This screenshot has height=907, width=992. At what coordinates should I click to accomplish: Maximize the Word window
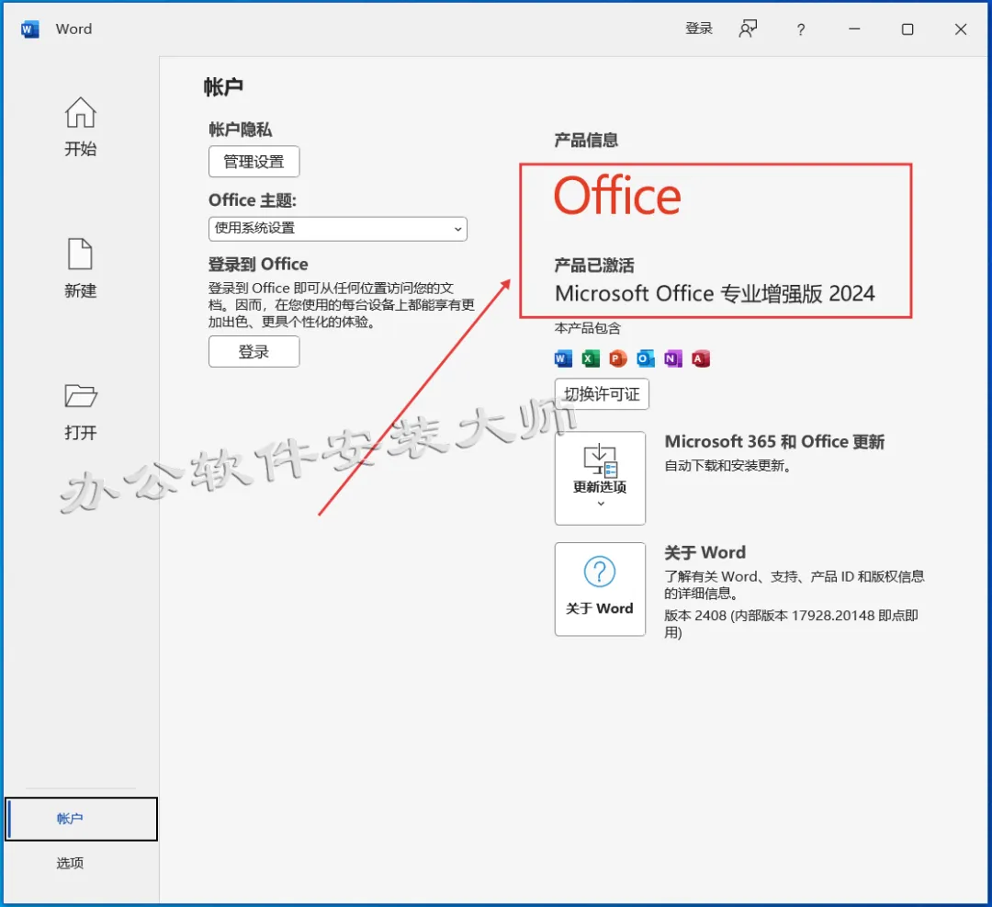pos(907,29)
